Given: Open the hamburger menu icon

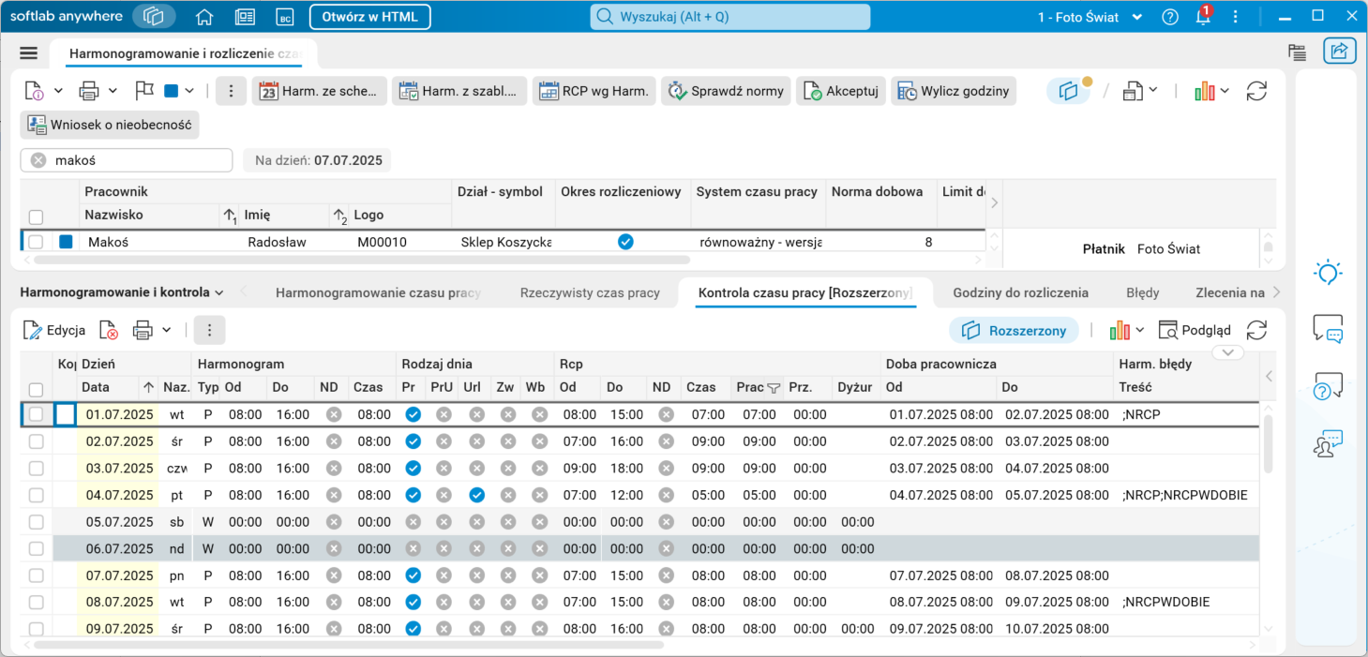Looking at the screenshot, I should click(28, 53).
